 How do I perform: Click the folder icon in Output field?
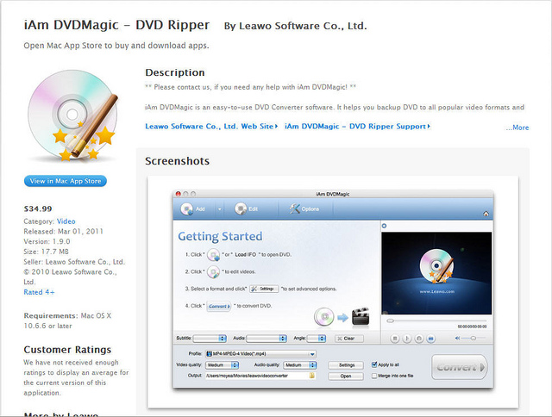click(312, 376)
